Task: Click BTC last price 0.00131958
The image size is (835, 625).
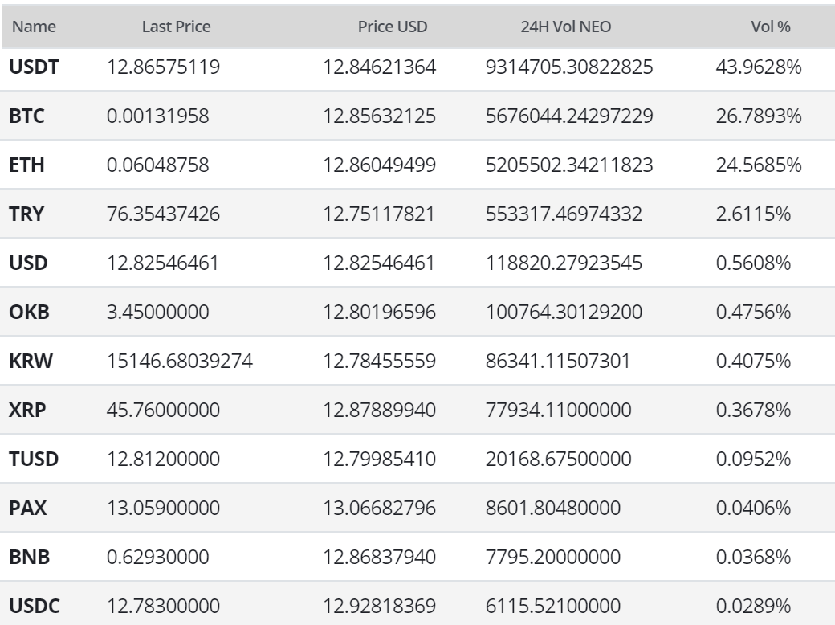Action: (158, 116)
